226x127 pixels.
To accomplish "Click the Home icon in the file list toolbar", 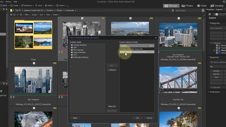I will click(11, 15).
